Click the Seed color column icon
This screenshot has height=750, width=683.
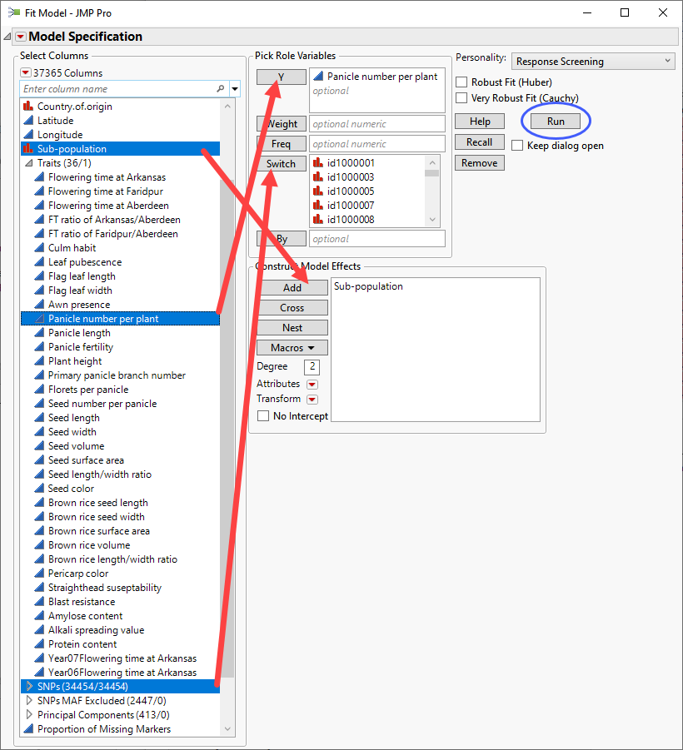[x=39, y=489]
